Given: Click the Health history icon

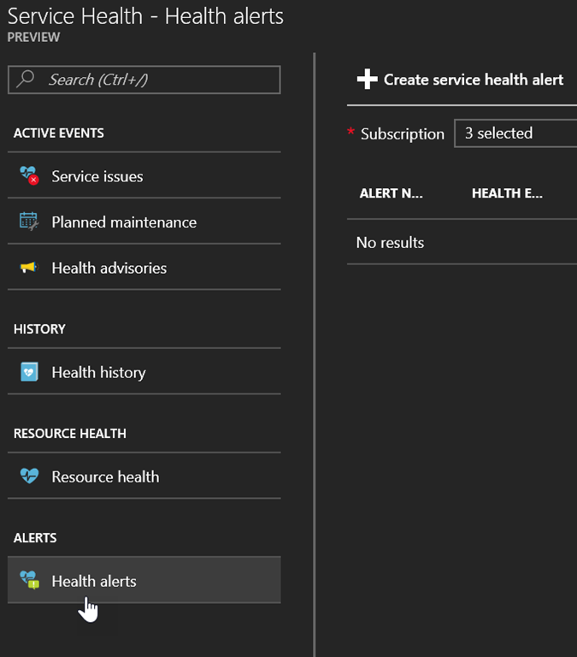Looking at the screenshot, I should [x=29, y=372].
